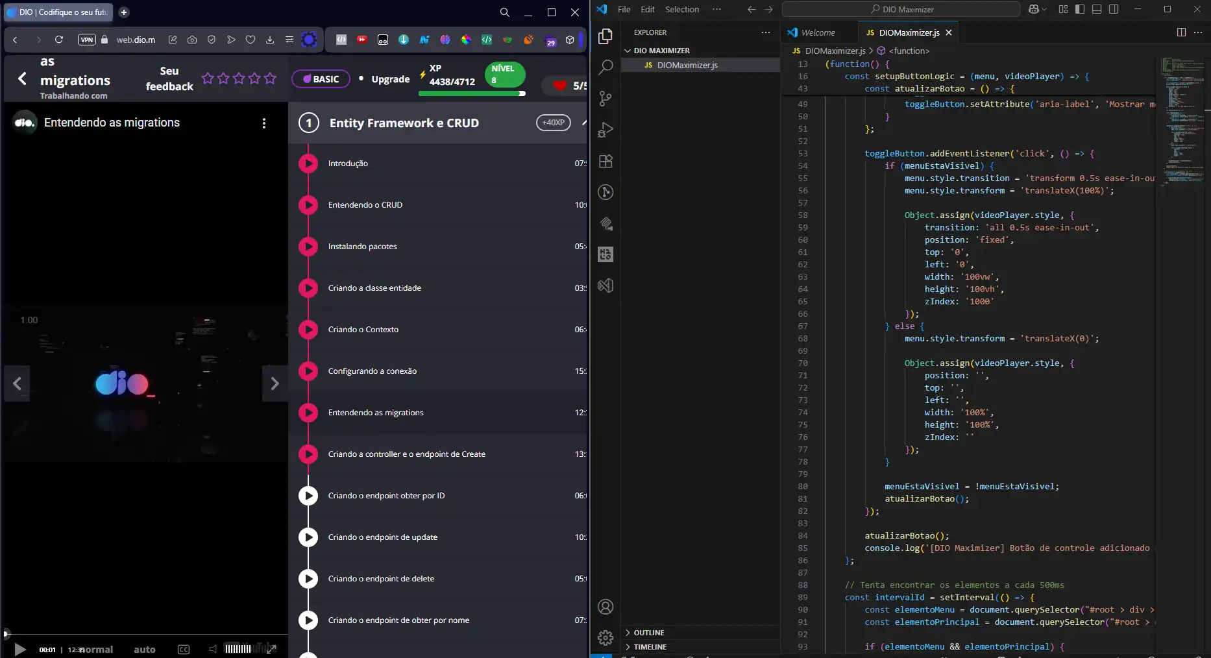Go forward arrow in VS Code title bar
The height and width of the screenshot is (658, 1211).
click(x=768, y=9)
